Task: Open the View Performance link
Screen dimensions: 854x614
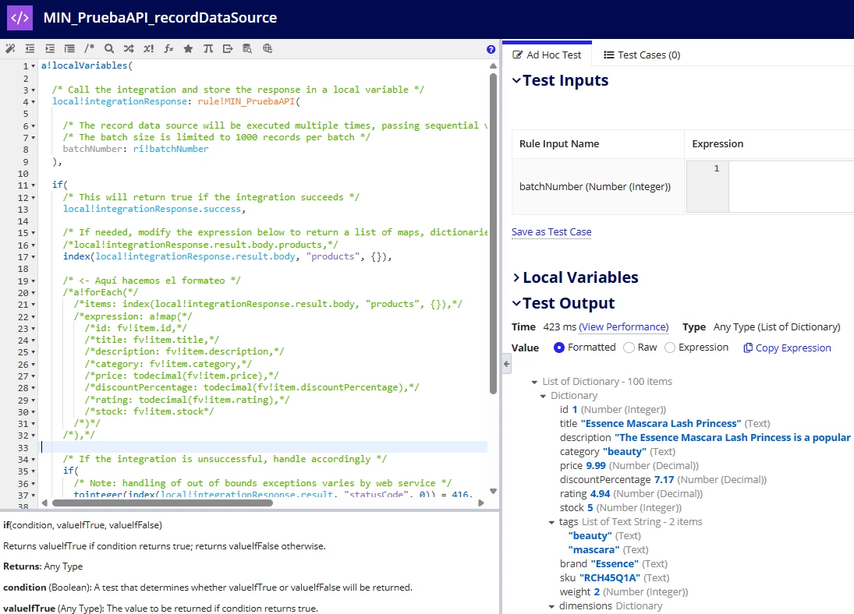Action: tap(624, 326)
